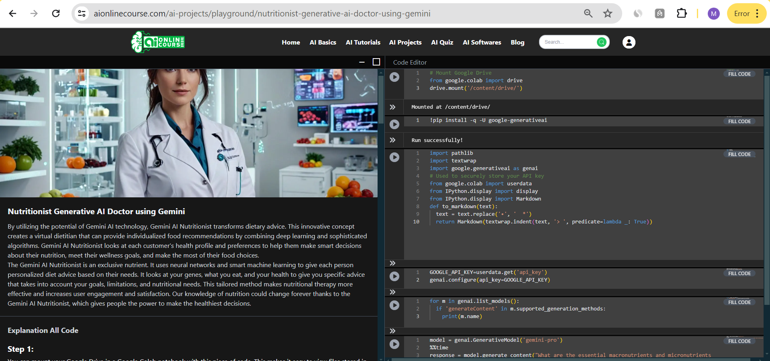
Task: Click code line 'def to_markdown(text):'
Action: (464, 207)
